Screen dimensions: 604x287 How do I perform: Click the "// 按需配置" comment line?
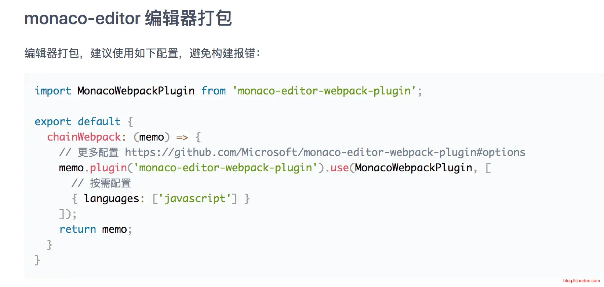(101, 183)
